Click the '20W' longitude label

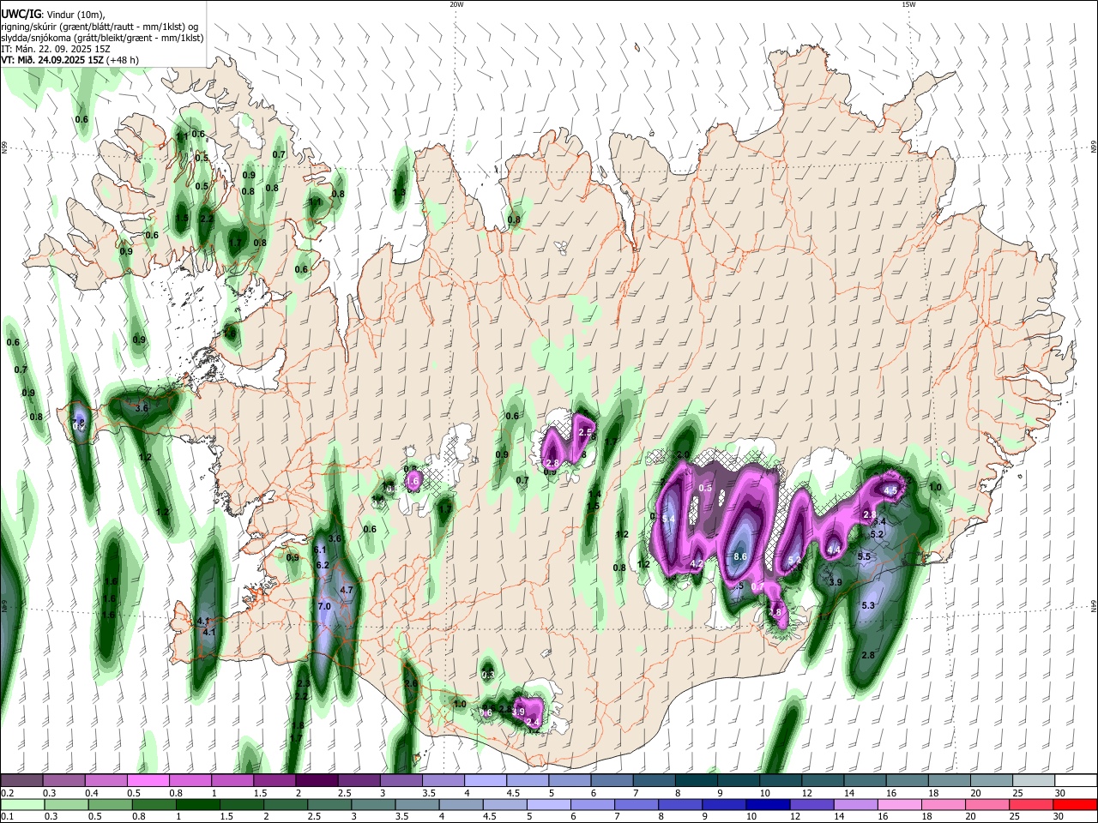pyautogui.click(x=456, y=4)
